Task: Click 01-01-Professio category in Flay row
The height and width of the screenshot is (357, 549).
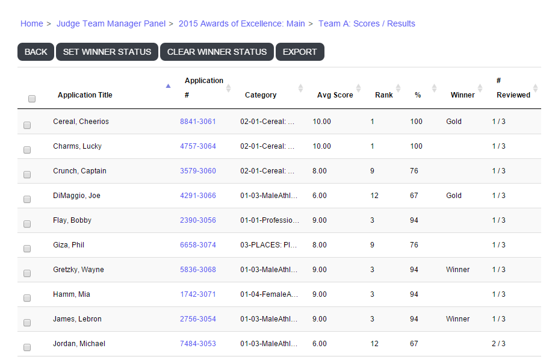Action: 270,220
